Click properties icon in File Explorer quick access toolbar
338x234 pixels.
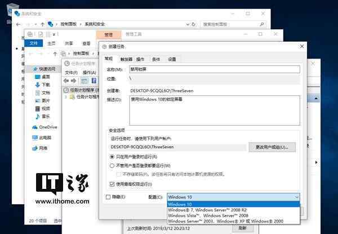[x=41, y=34]
